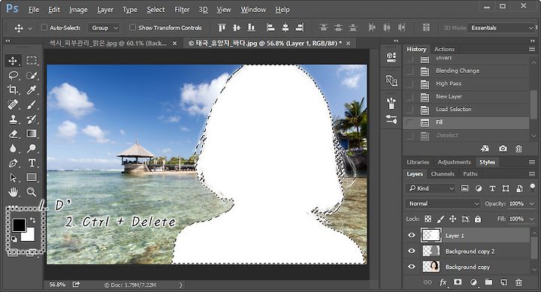Viewport: 541px width, 292px height.
Task: Open the Layer menu
Action: tap(105, 10)
